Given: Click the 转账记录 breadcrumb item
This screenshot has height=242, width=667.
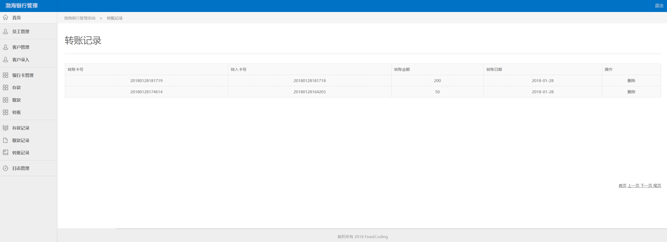Looking at the screenshot, I should (x=115, y=18).
